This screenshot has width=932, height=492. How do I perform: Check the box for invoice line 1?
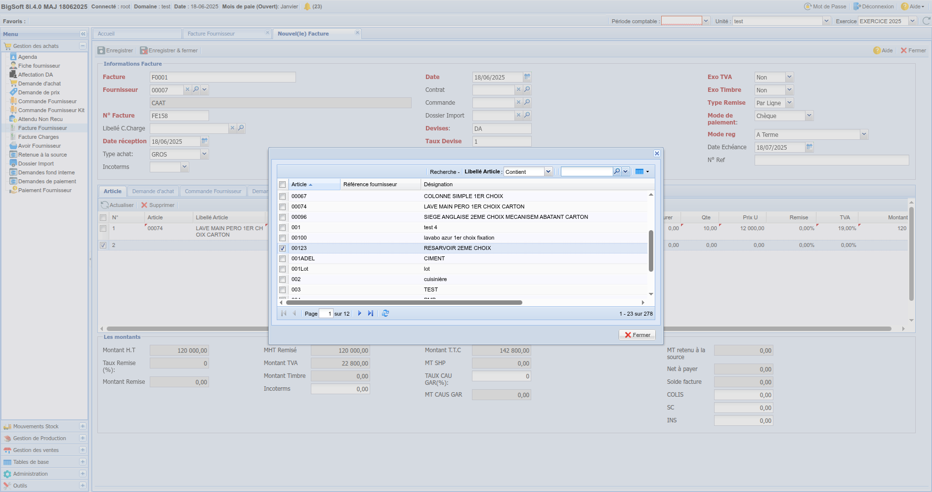pyautogui.click(x=103, y=228)
